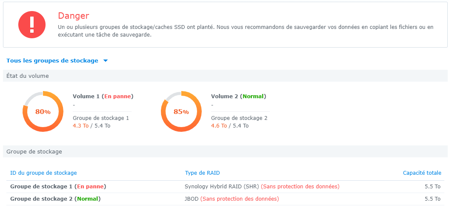Click 'Groupe de stockage 2' under Volume 2

239,118
